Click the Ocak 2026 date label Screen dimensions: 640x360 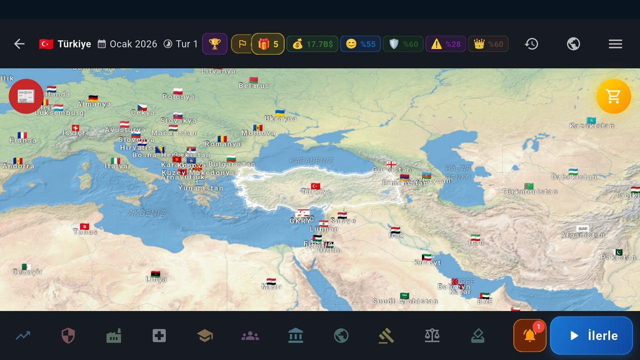point(133,44)
